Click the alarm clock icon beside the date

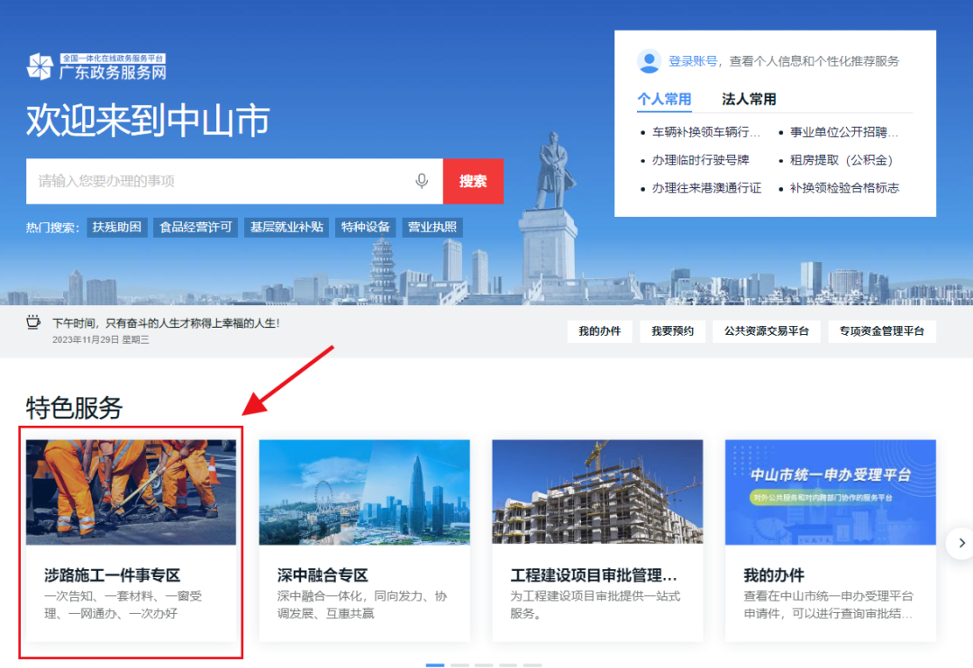pos(34,320)
